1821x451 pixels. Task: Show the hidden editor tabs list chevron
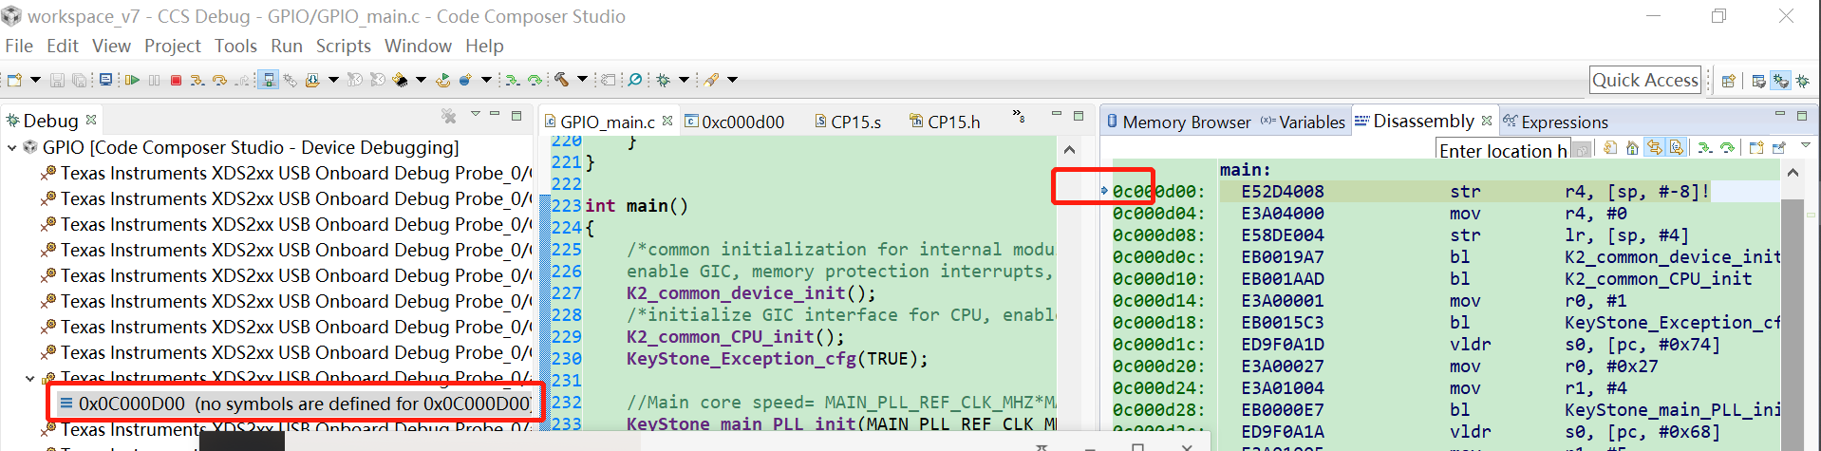click(1019, 116)
